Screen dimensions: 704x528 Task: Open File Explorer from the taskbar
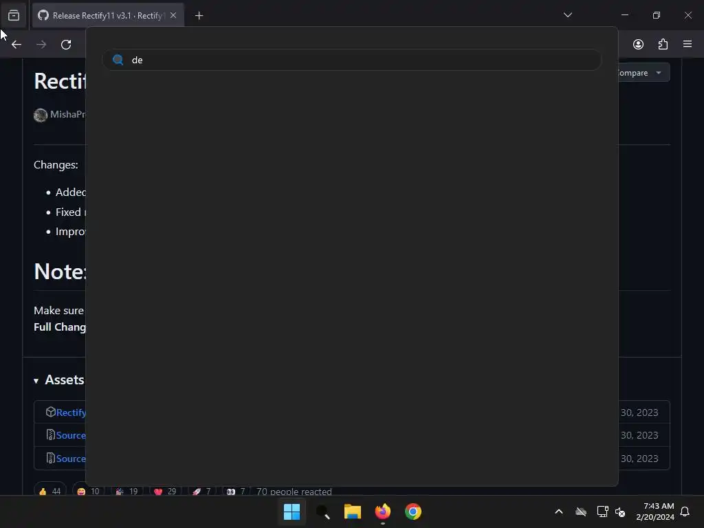tap(353, 511)
